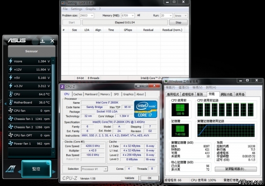Image resolution: width=265 pixels, height=186 pixels.
Task: Click the 監控 monitor button in ASUS panel
Action: click(x=36, y=169)
